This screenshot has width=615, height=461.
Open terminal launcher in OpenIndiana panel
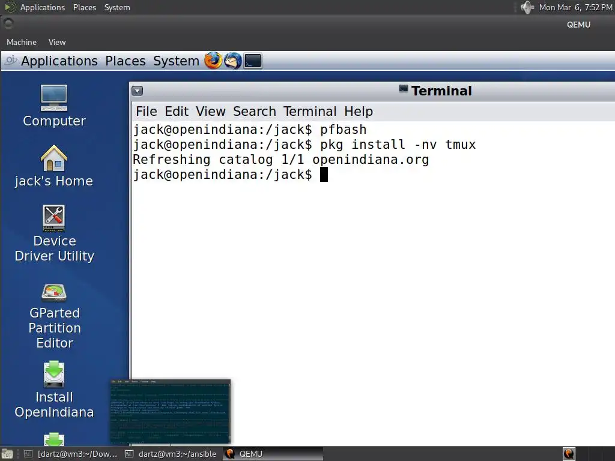(x=253, y=61)
